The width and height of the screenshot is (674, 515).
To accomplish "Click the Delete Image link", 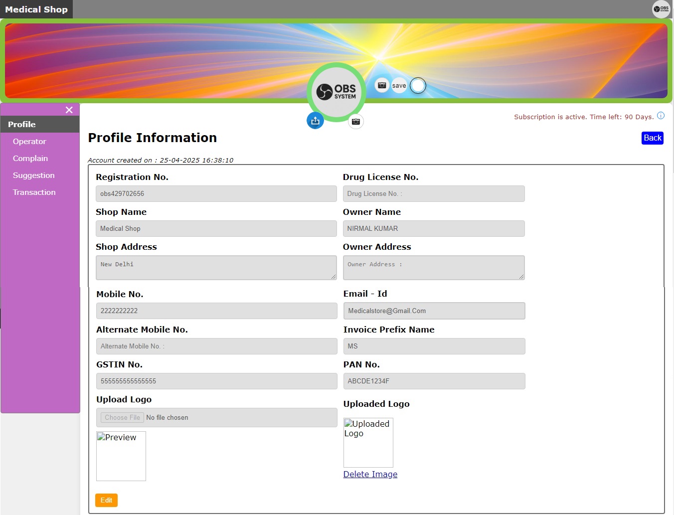I will (x=370, y=474).
